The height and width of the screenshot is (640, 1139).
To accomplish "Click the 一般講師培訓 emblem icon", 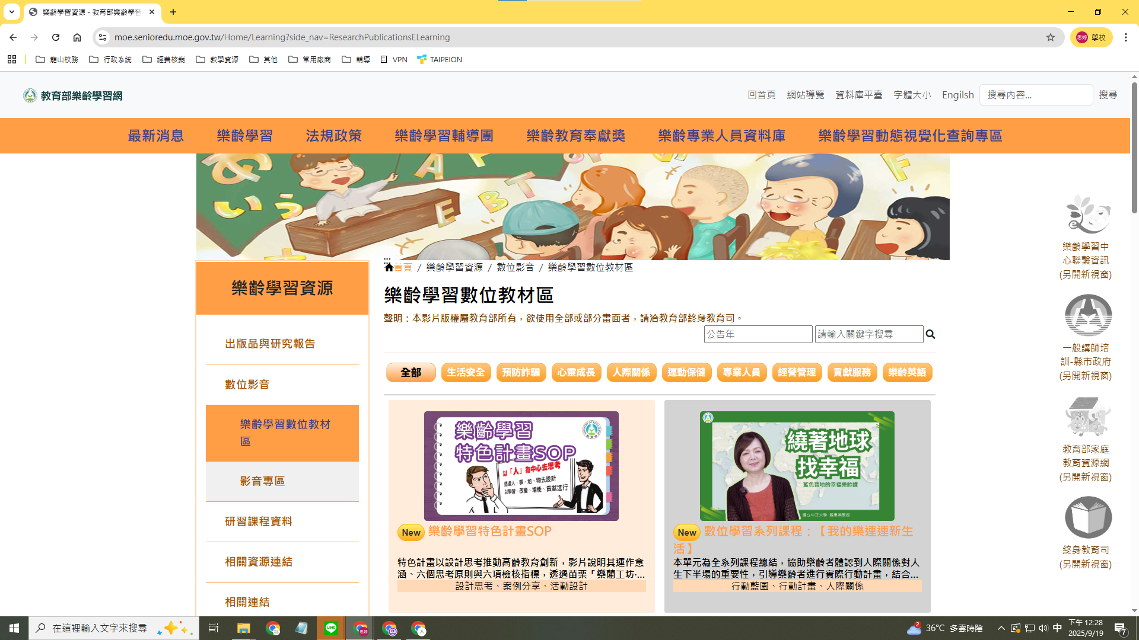I will [x=1089, y=315].
